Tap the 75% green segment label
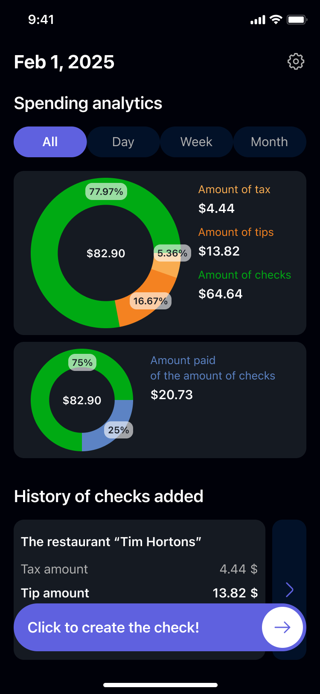 tap(82, 362)
